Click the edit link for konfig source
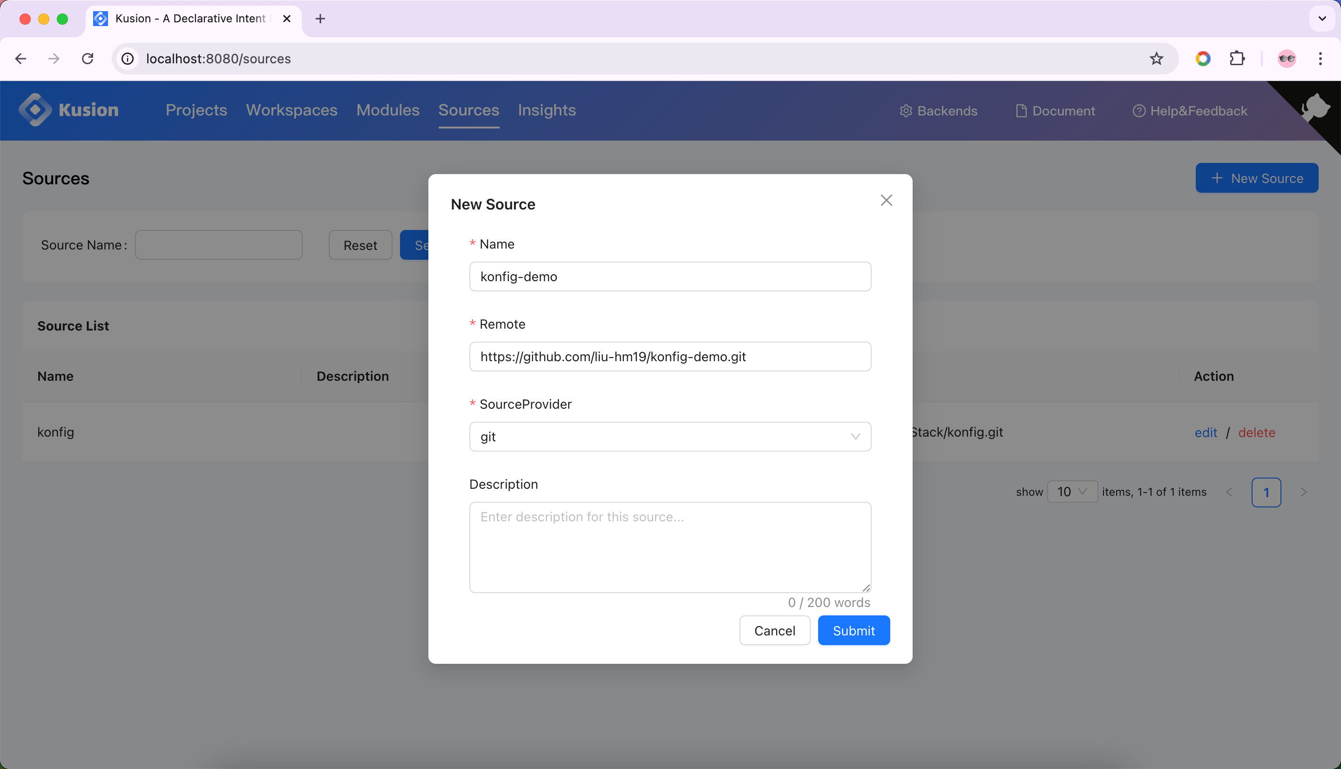 tap(1205, 432)
